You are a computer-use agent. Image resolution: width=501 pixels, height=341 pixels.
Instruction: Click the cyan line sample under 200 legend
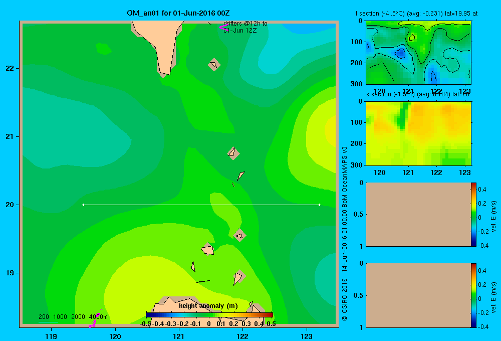click(48, 322)
